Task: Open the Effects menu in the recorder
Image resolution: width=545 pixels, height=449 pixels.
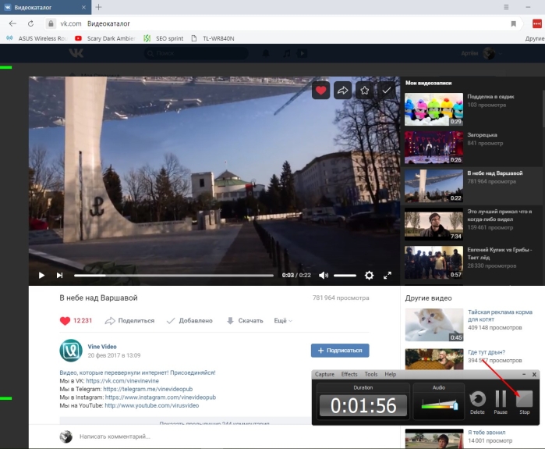Action: 349,374
